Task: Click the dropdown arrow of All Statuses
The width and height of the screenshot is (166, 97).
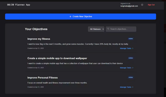Action: pos(103,29)
